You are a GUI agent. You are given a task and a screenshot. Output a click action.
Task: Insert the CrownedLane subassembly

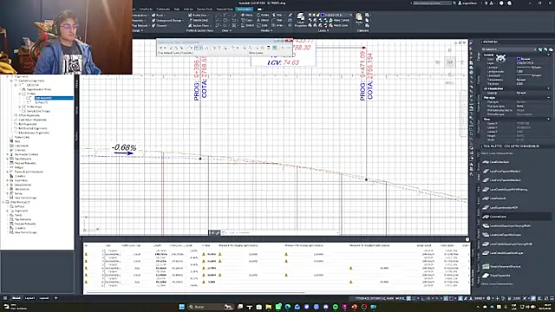coord(495,217)
